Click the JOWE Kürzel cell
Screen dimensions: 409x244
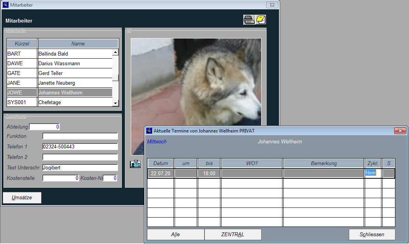click(x=22, y=92)
